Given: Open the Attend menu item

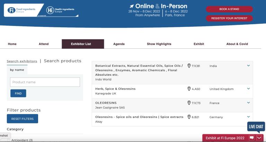Looking at the screenshot, I should 44,44.
